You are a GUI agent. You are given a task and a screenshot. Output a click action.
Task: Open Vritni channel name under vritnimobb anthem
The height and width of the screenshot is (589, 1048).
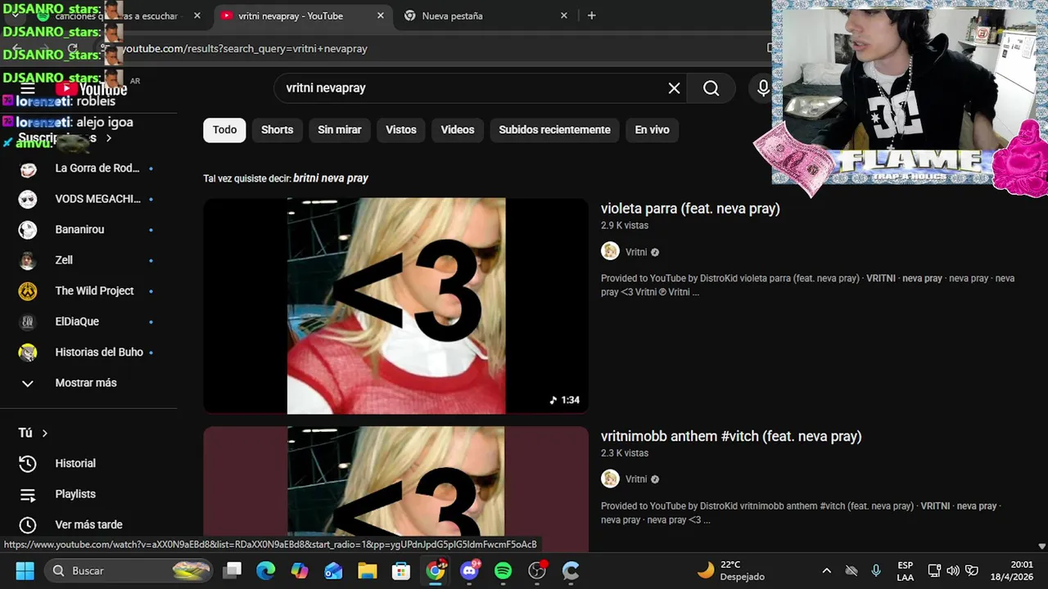636,479
